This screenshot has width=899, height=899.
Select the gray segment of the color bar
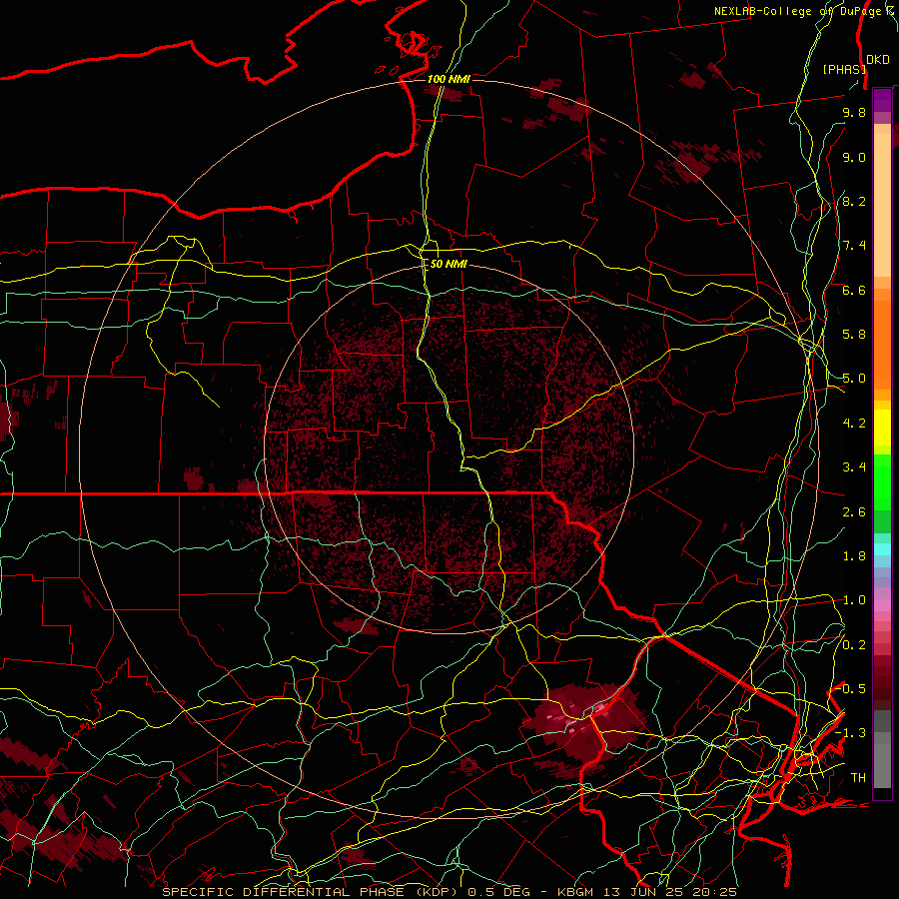click(x=882, y=749)
